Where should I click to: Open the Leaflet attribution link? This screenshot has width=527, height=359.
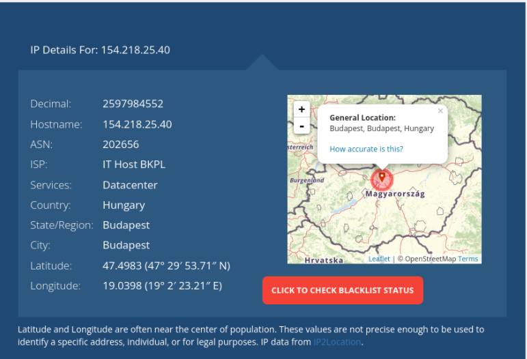379,259
